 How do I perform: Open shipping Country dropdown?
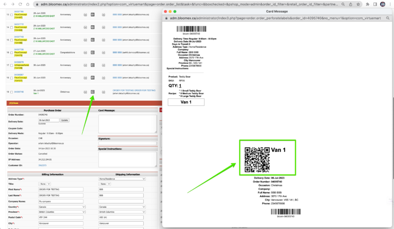(x=122, y=207)
